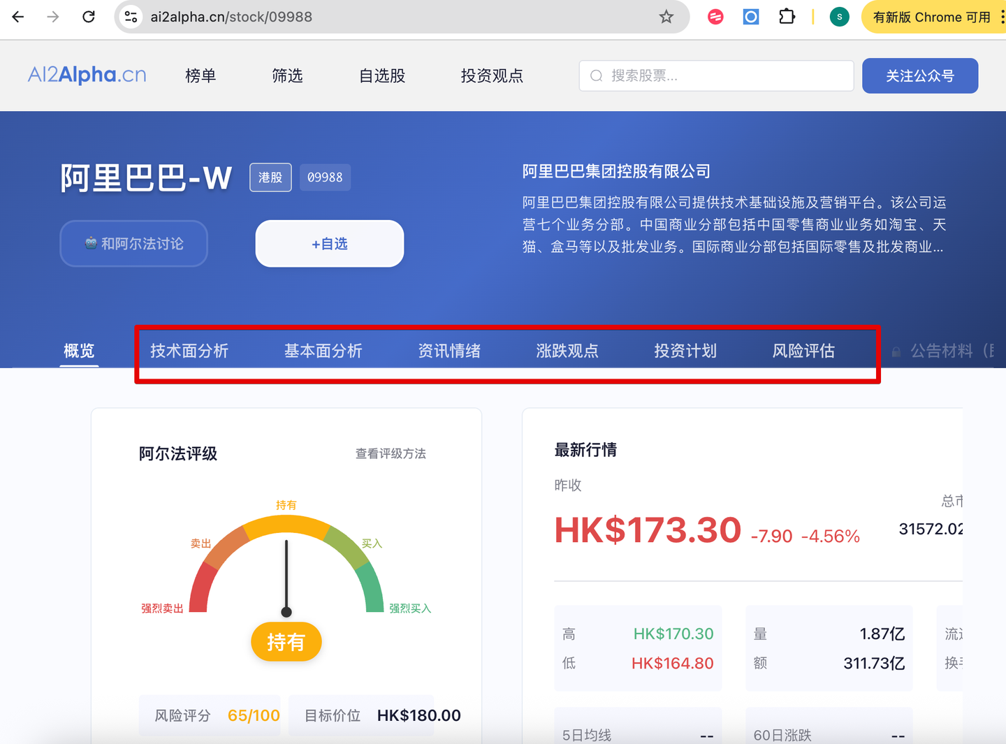Image resolution: width=1006 pixels, height=744 pixels.
Task: Open the 风险评估 tab
Action: tap(803, 351)
